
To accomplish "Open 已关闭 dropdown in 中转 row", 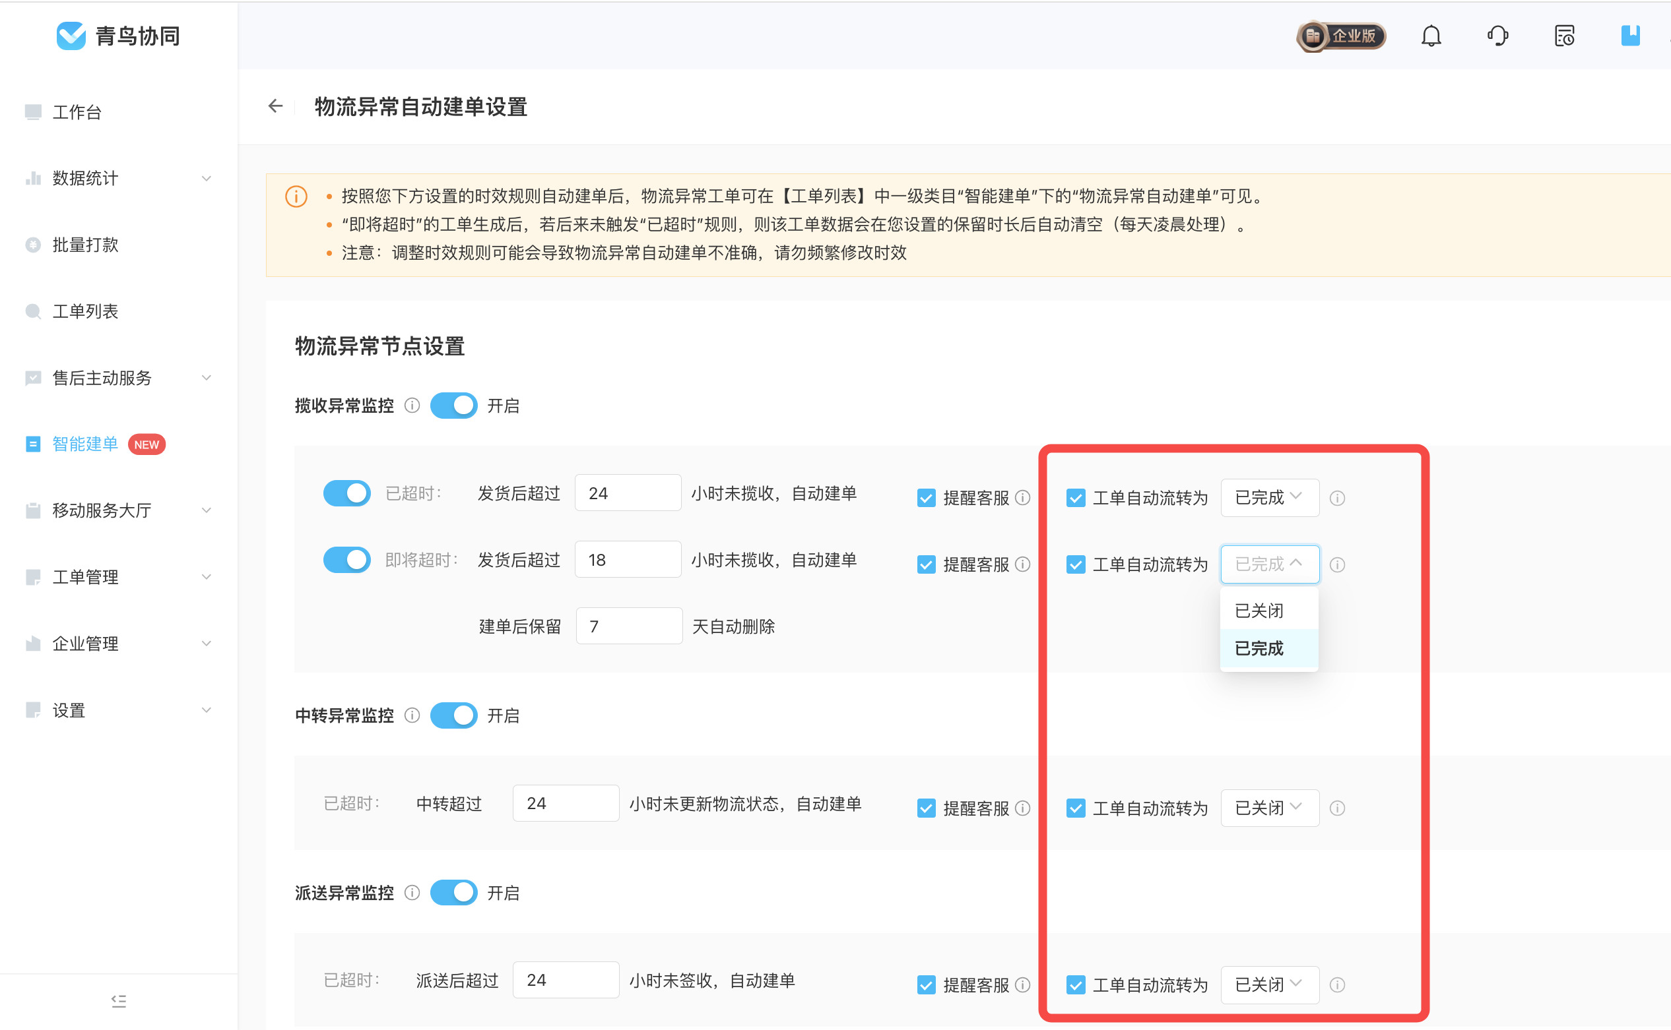I will click(1270, 808).
